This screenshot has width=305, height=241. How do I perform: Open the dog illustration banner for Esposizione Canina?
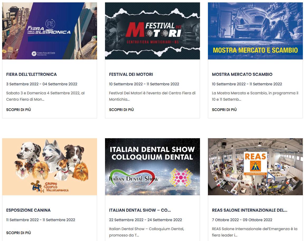[50, 167]
